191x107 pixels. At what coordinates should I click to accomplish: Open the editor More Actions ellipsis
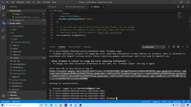click(x=187, y=7)
